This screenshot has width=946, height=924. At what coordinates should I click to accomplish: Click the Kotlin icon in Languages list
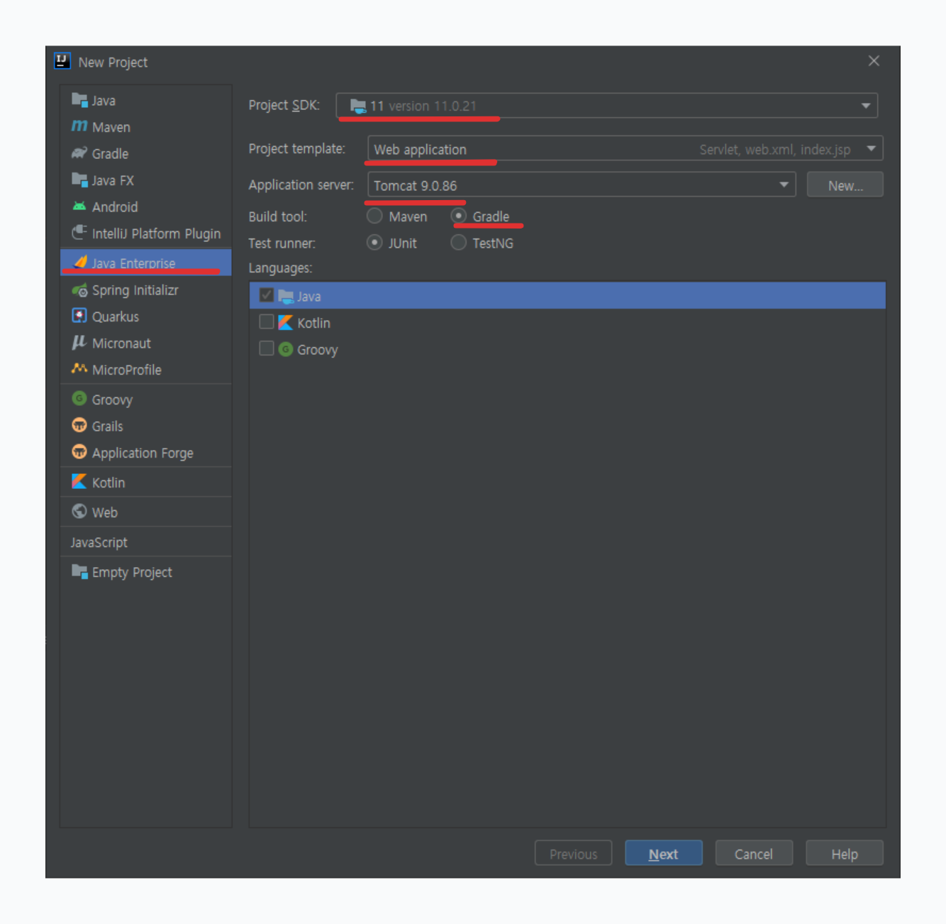point(286,322)
